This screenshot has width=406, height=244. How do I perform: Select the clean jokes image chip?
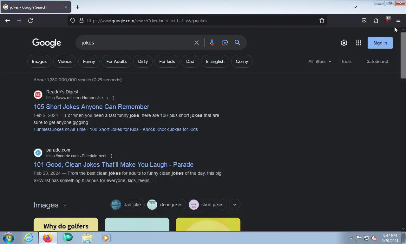tap(166, 205)
